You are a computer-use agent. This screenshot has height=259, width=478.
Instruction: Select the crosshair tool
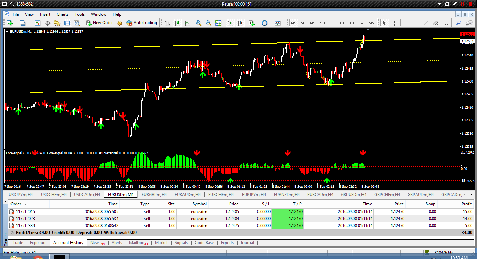click(x=395, y=23)
